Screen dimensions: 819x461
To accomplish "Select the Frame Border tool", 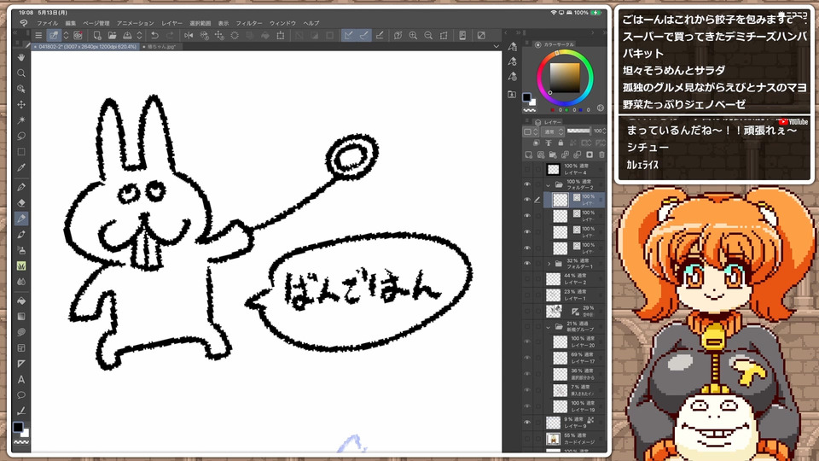I will (x=20, y=347).
